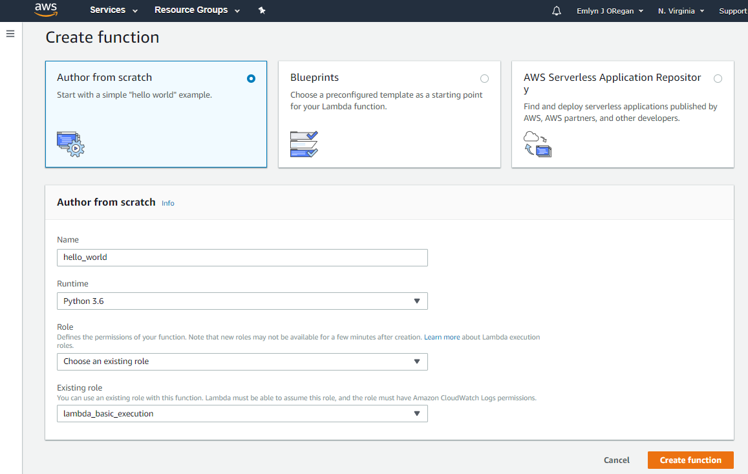Open the N. Virginia region menu

681,11
